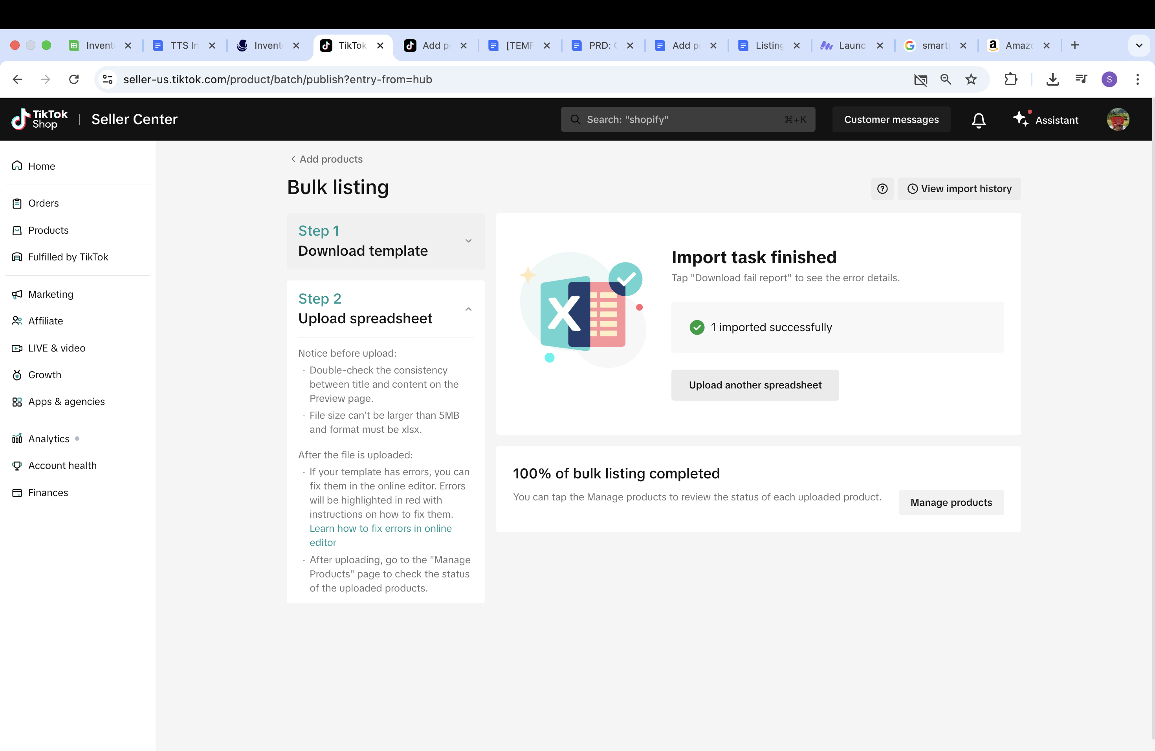Click the Manage products button
The width and height of the screenshot is (1155, 751).
coord(951,502)
